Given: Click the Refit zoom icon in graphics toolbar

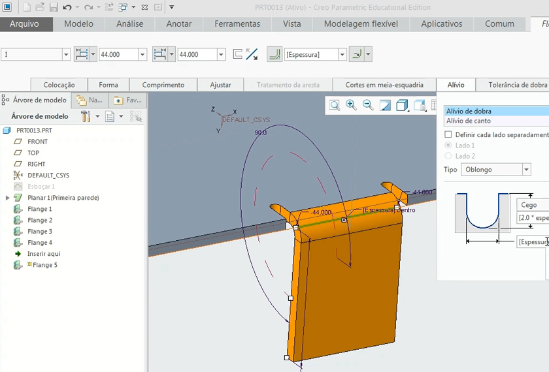Looking at the screenshot, I should [x=335, y=105].
